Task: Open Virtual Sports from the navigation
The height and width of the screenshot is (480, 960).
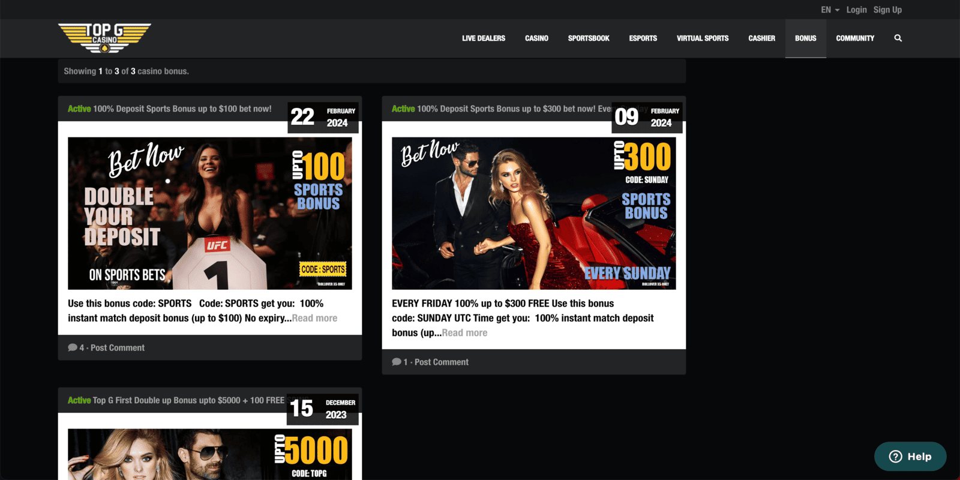Action: coord(702,38)
